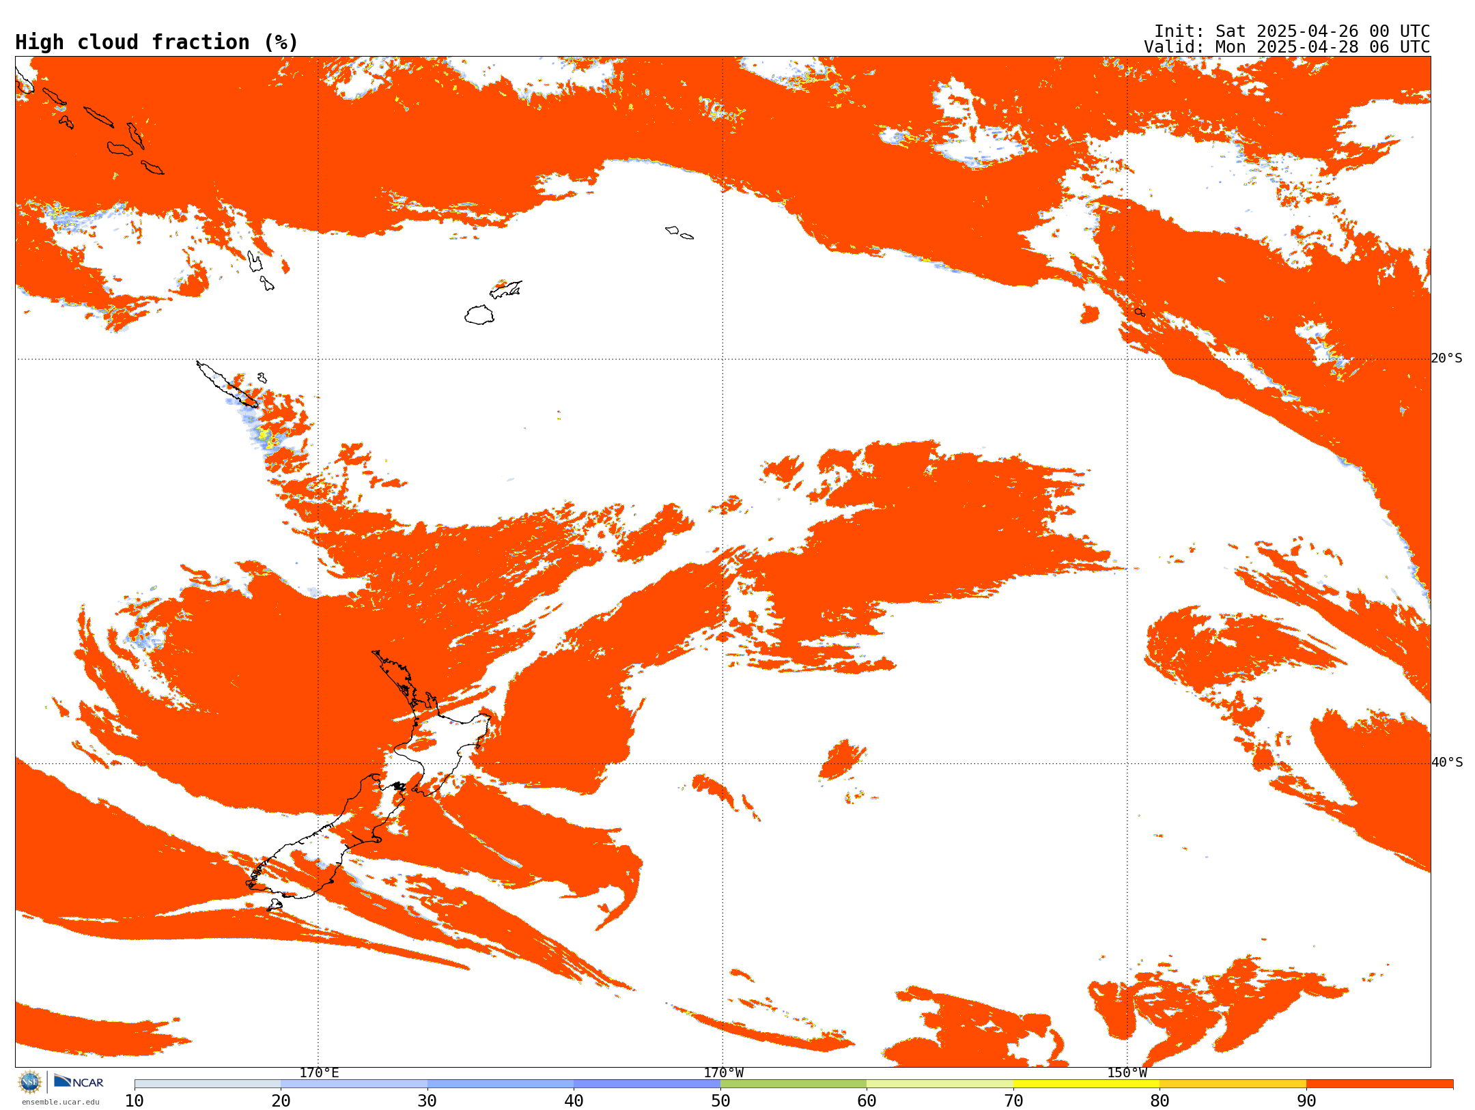Pick the 40-50 periwinkle colorbar segment

pyautogui.click(x=647, y=1084)
